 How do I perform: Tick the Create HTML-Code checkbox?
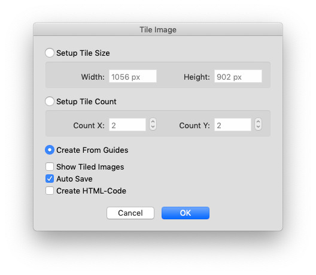pyautogui.click(x=50, y=191)
